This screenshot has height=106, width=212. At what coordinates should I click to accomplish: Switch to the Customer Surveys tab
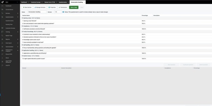(36, 2)
